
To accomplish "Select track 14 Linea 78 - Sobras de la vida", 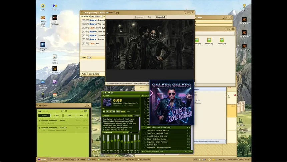I will tap(167, 136).
